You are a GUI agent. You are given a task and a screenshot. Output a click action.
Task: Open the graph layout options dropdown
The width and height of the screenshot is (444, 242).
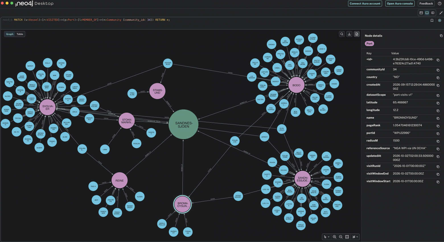tap(355, 237)
